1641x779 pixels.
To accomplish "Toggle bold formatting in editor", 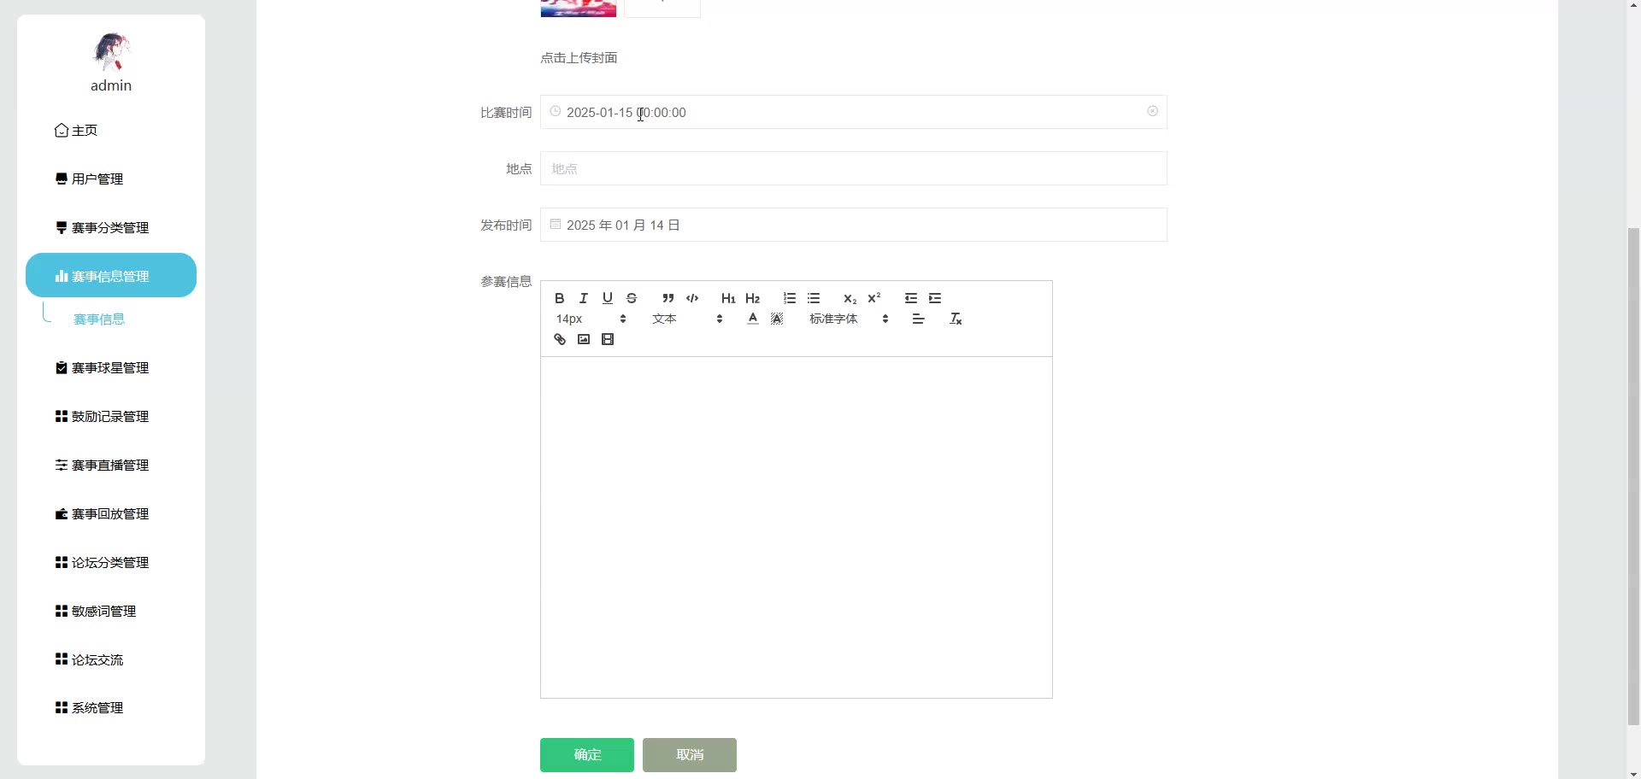I will (x=559, y=298).
